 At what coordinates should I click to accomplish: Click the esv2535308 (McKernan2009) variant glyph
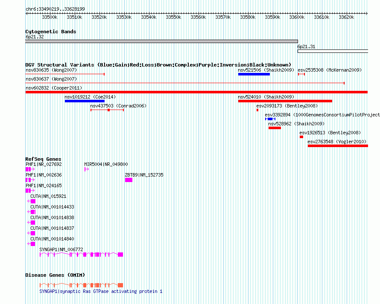[x=301, y=74]
